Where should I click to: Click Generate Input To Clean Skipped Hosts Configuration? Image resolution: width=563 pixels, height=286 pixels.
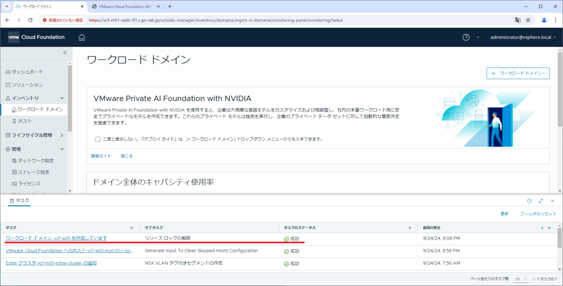[201, 251]
